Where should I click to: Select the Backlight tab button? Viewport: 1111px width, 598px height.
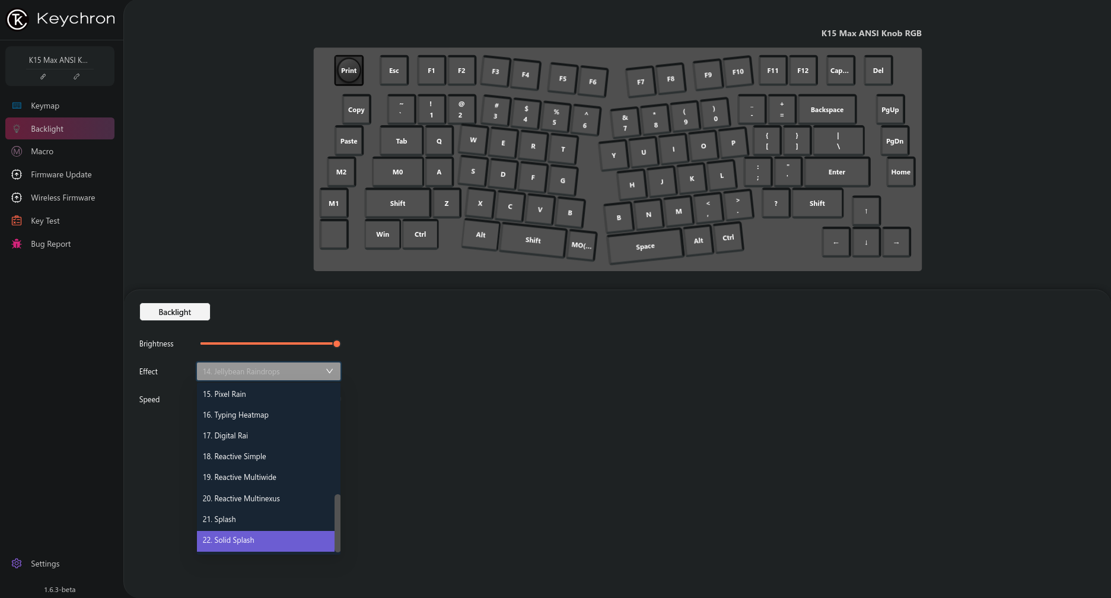175,312
